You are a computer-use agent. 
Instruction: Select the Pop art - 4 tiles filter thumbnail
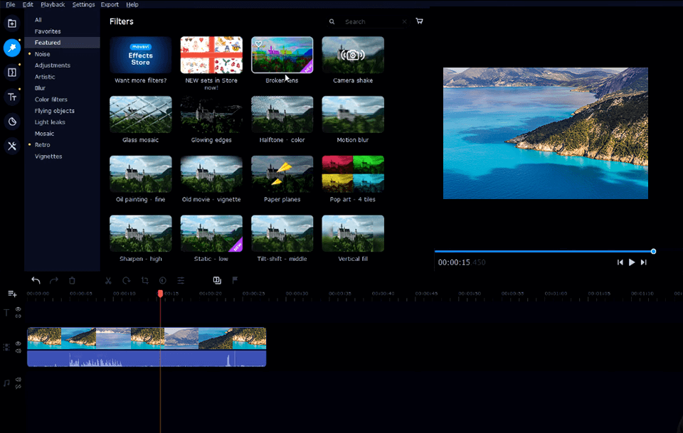tap(353, 174)
